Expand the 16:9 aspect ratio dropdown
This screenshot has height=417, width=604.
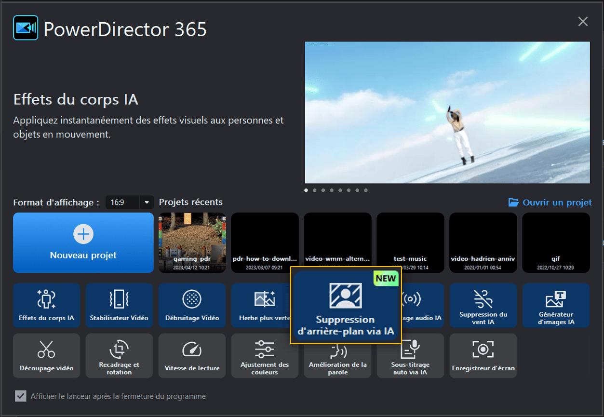(x=147, y=202)
